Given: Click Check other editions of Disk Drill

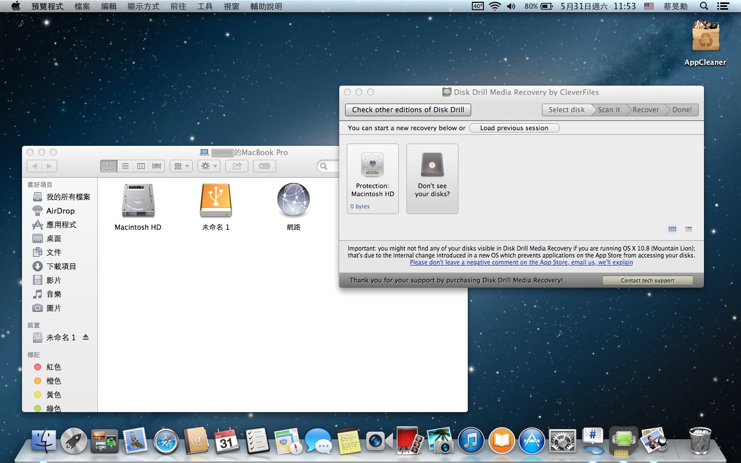Looking at the screenshot, I should (408, 109).
